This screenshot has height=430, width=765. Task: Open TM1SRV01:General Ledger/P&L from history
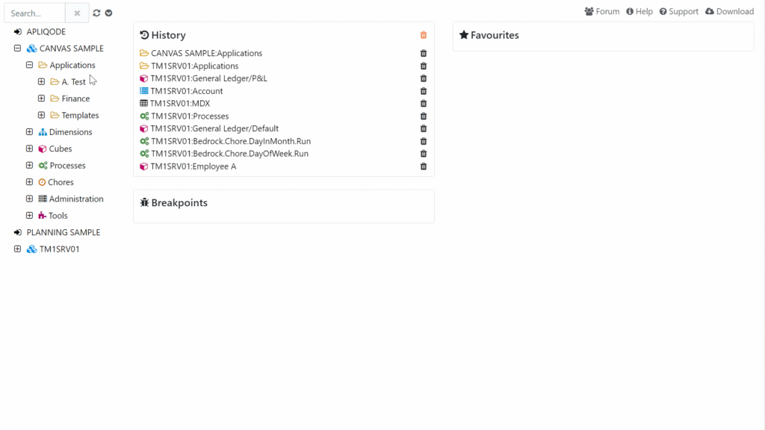208,78
